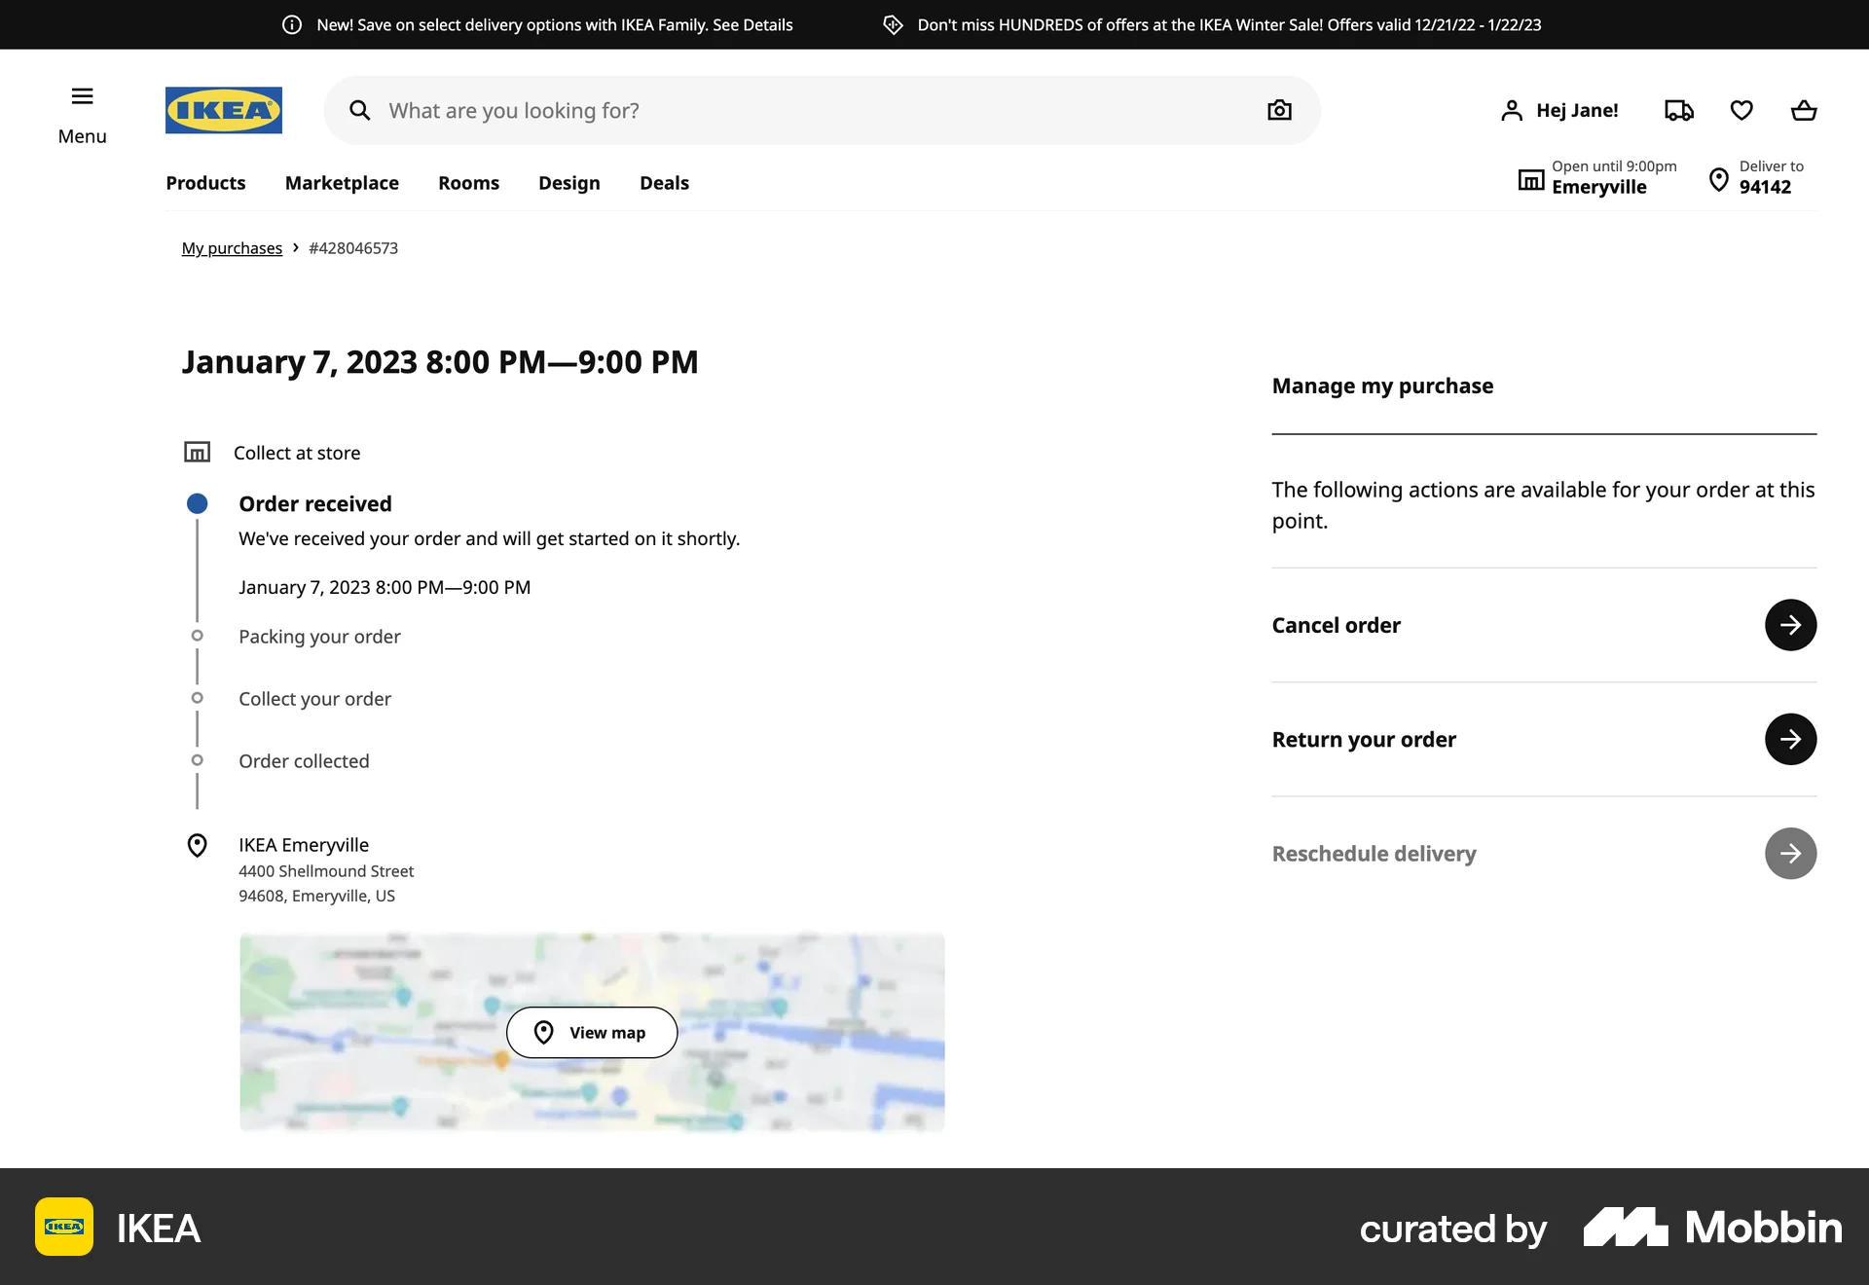Viewport: 1869px width, 1285px height.
Task: Click the Hej Jane! profile icon
Action: [x=1511, y=110]
